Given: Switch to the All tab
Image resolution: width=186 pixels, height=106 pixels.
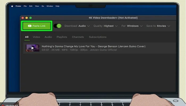Looking at the screenshot, I should click(x=27, y=37).
